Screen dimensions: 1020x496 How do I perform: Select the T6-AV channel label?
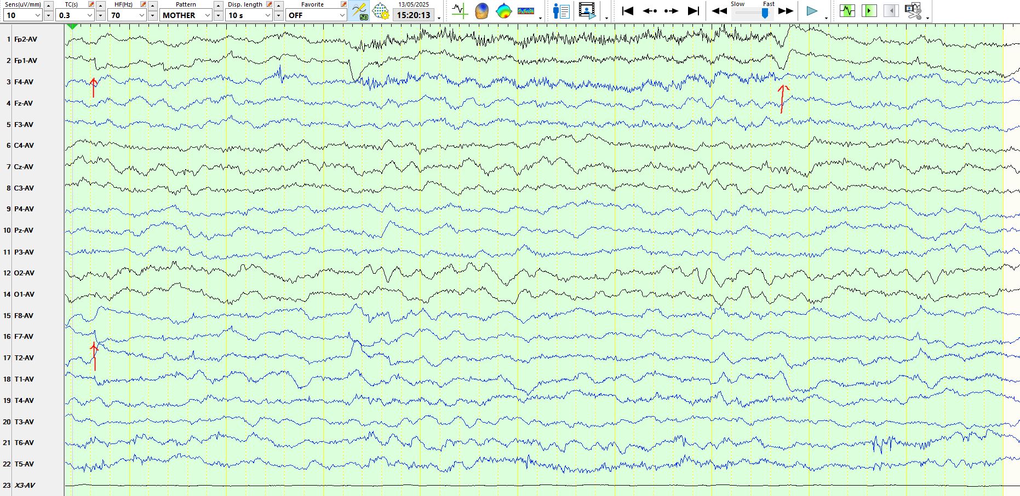click(24, 443)
